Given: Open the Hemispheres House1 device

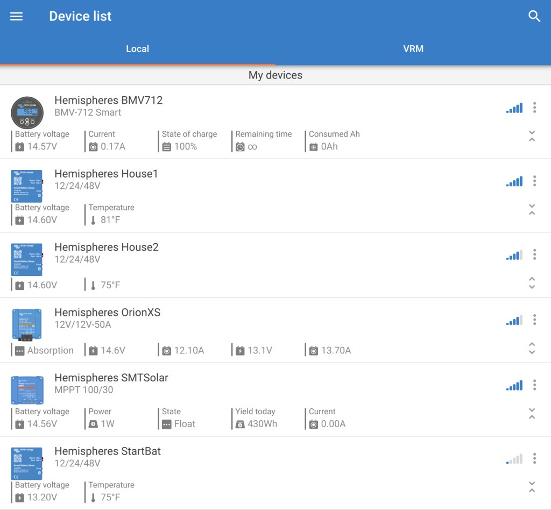Looking at the screenshot, I should point(106,174).
